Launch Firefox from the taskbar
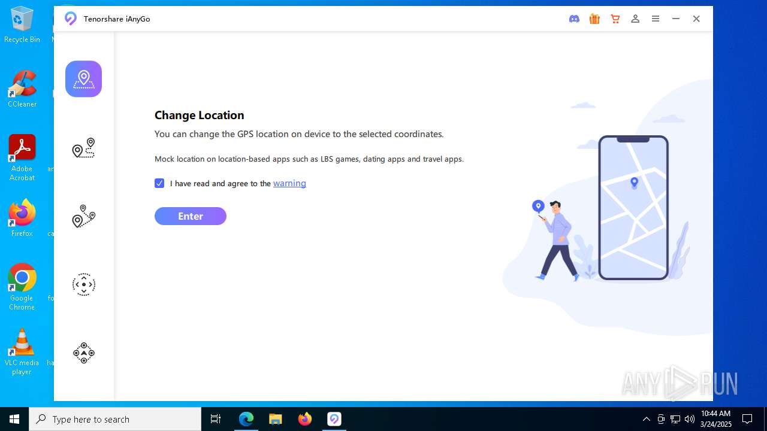Viewport: 767px width, 431px height. [305, 419]
